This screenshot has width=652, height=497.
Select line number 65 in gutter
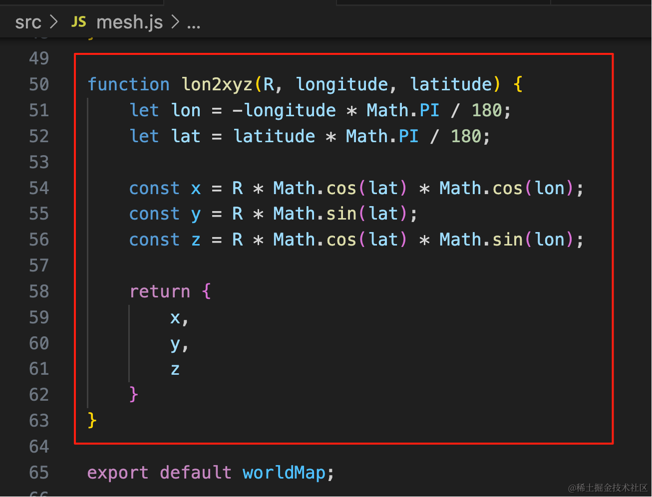pyautogui.click(x=39, y=473)
